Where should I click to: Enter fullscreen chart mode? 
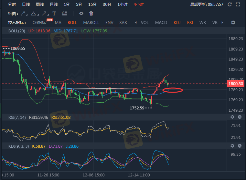pyautogui.click(x=239, y=5)
